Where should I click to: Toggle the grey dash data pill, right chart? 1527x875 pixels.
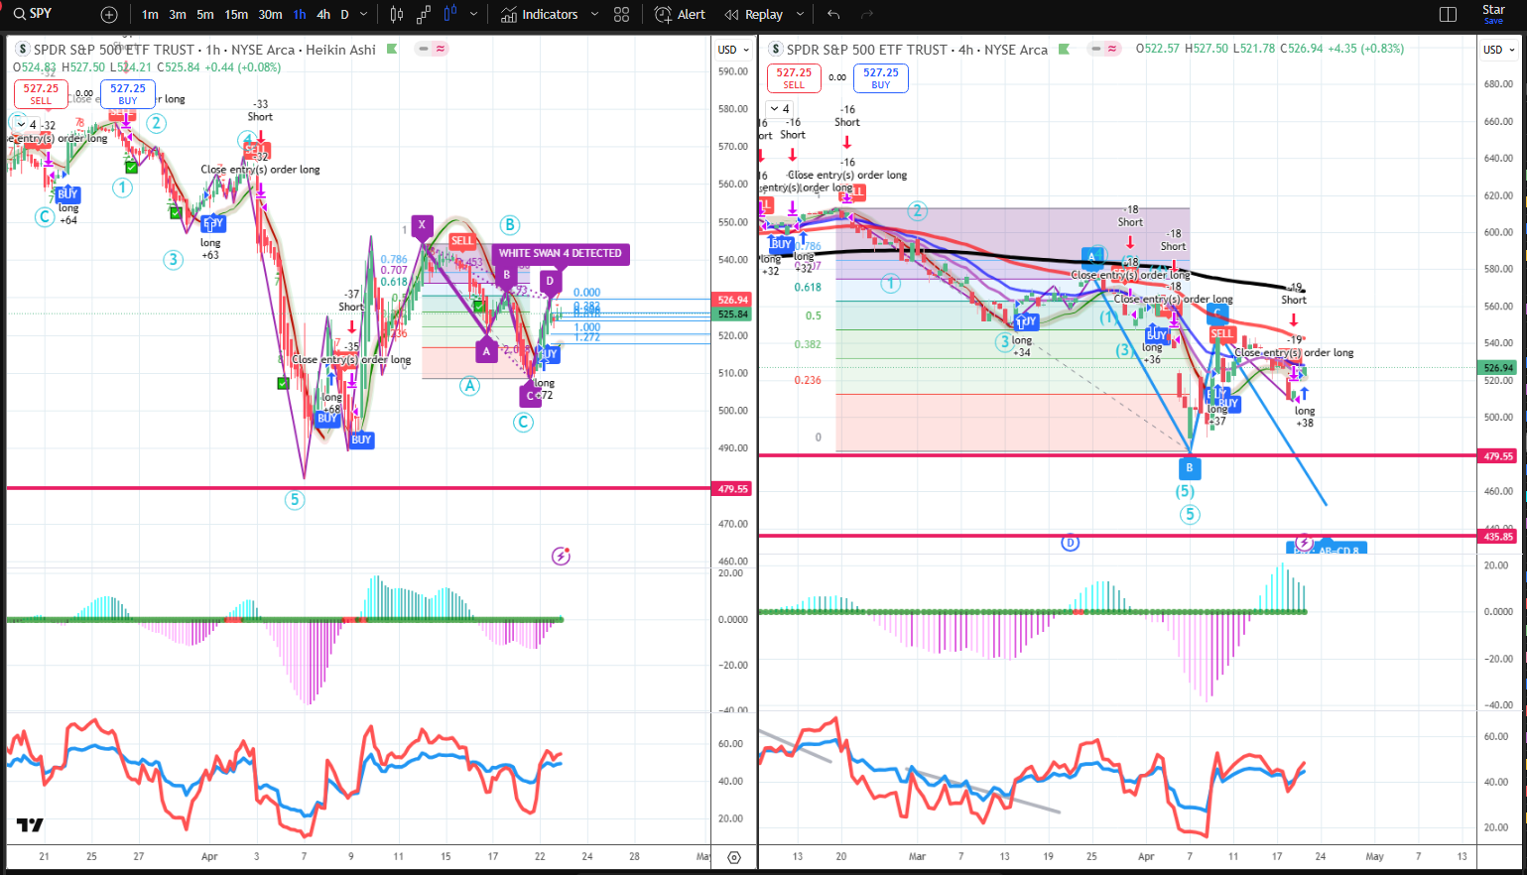coord(1095,49)
